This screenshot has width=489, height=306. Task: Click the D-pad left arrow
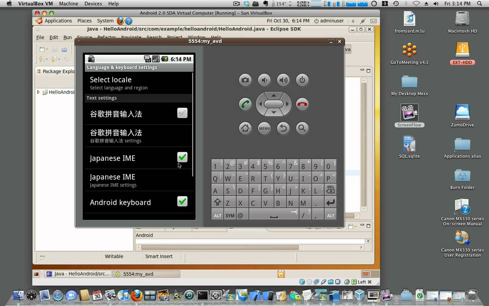[260, 104]
